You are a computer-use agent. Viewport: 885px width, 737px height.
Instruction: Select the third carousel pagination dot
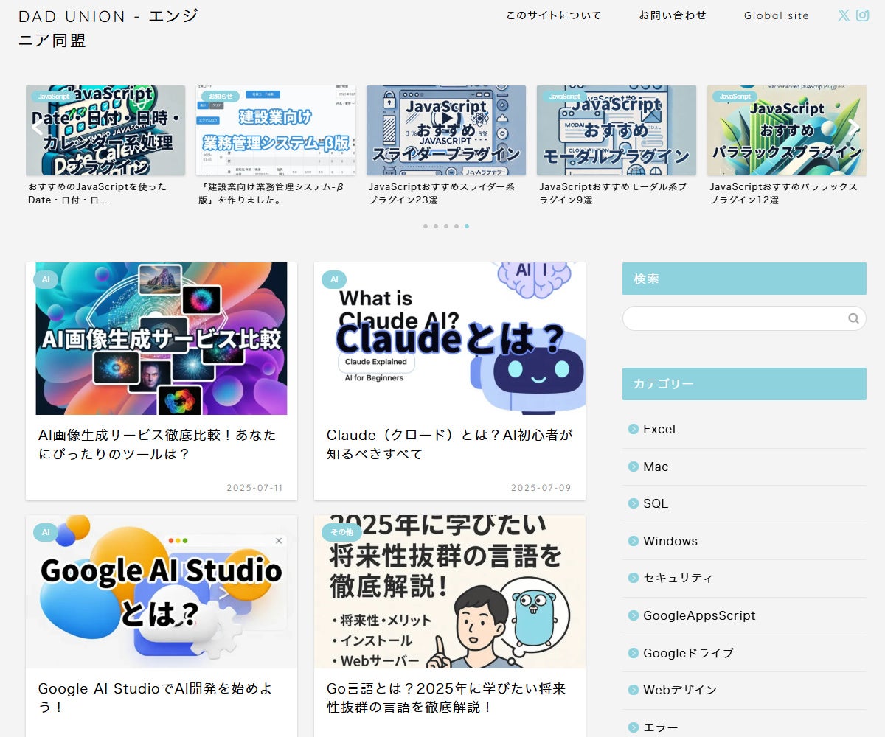pos(446,226)
